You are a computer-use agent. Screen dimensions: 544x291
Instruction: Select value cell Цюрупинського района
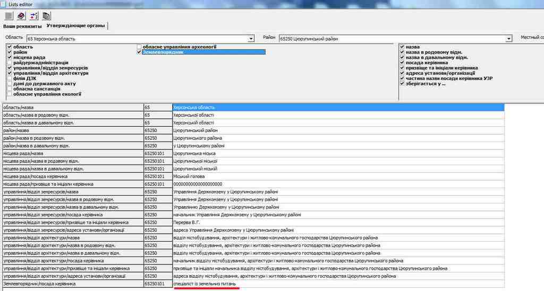[x=338, y=138]
